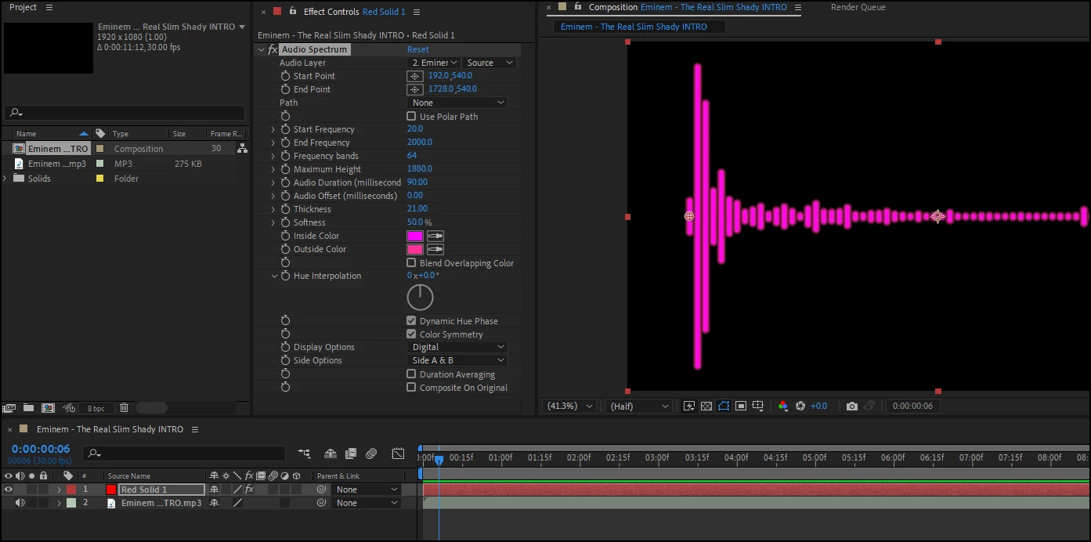Switch to Render Queue tab
The width and height of the screenshot is (1091, 542).
(x=858, y=7)
